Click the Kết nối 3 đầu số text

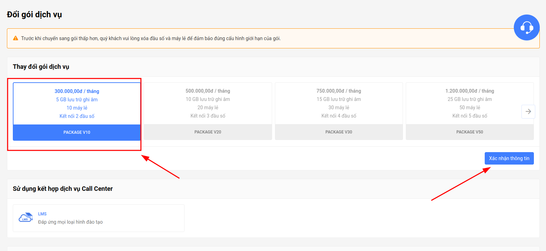(x=208, y=116)
